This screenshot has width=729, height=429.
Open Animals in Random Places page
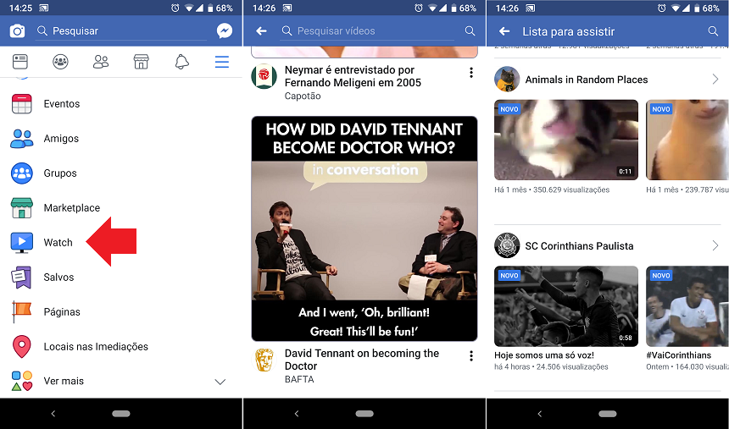(x=587, y=80)
